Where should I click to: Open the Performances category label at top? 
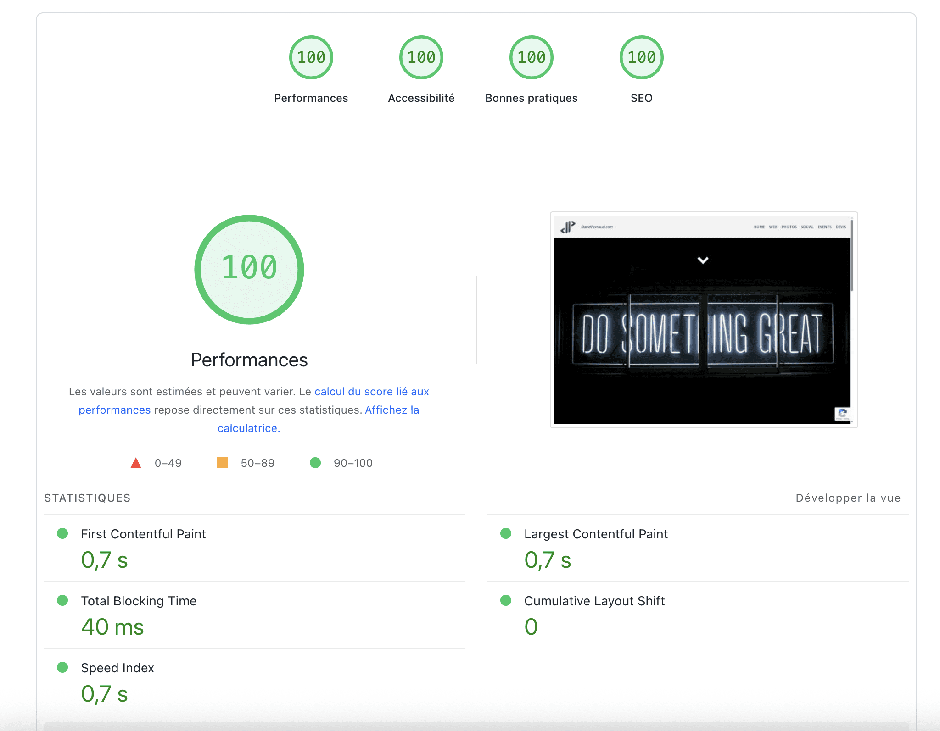311,98
